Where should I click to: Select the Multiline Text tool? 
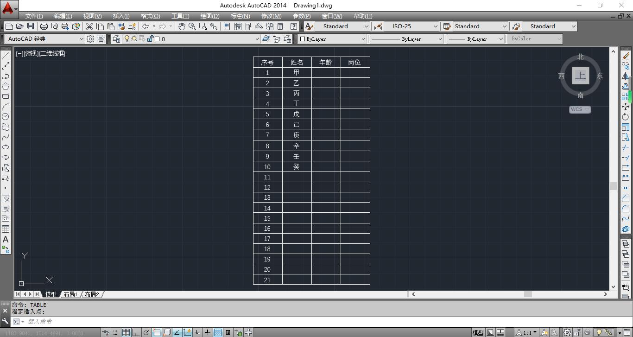6,240
